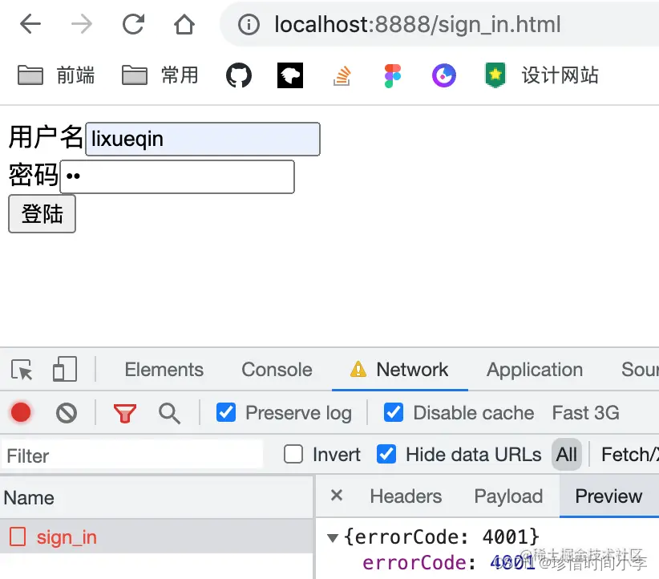Activate the DevTools inspect element picker
Screen dimensions: 659x579
click(x=22, y=370)
